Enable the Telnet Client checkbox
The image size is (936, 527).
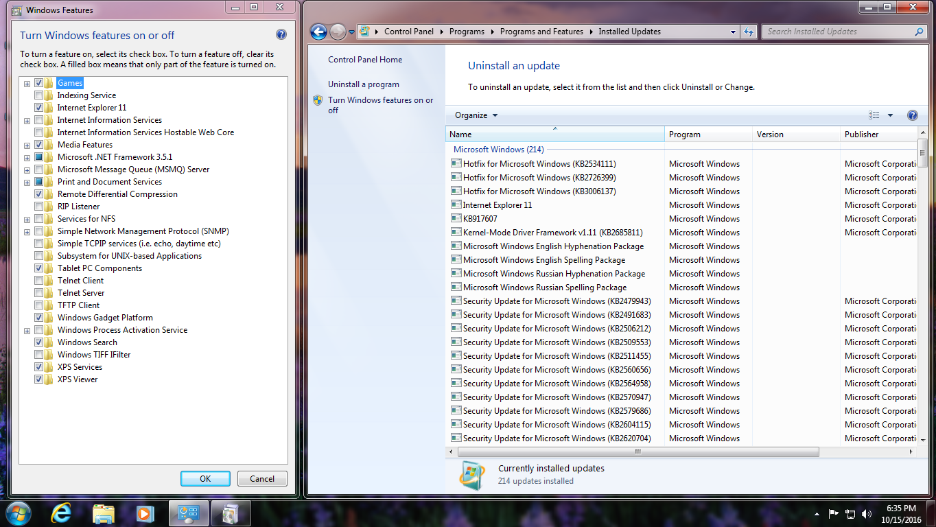[x=39, y=281]
